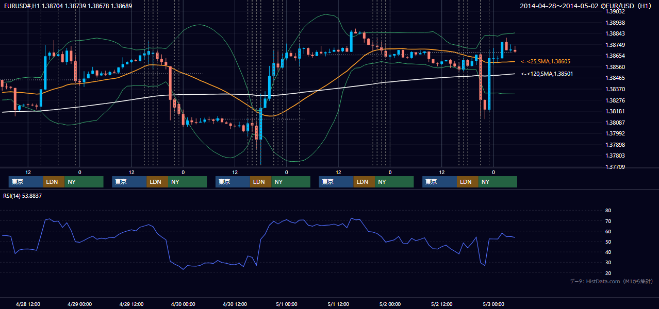Image resolution: width=659 pixels, height=309 pixels.
Task: Click RSI scale value 30
Action: pos(608,263)
